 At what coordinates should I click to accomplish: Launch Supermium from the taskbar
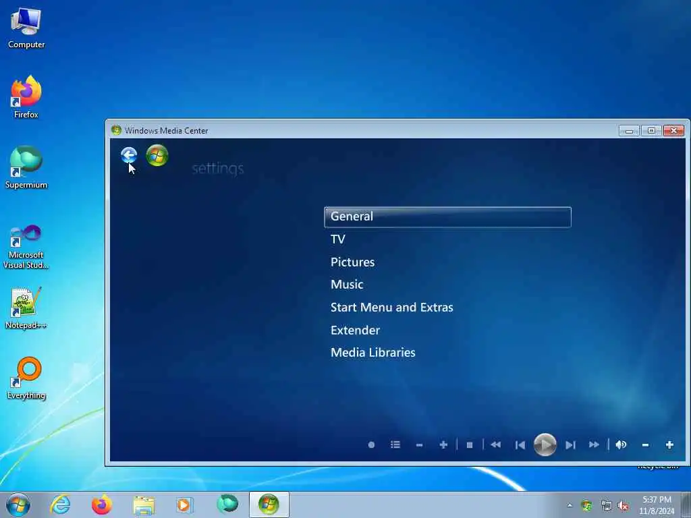[x=227, y=504]
